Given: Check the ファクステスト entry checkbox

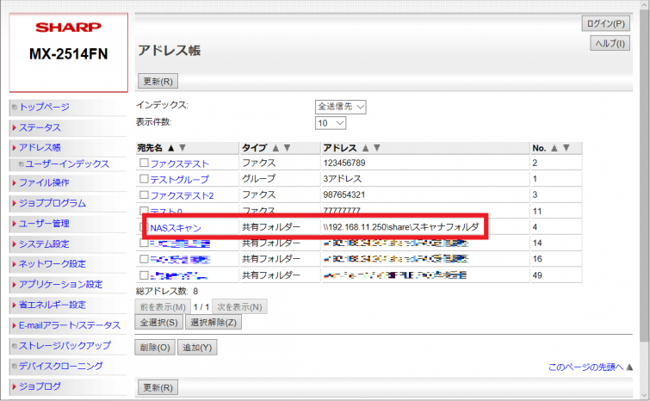Looking at the screenshot, I should (x=144, y=163).
